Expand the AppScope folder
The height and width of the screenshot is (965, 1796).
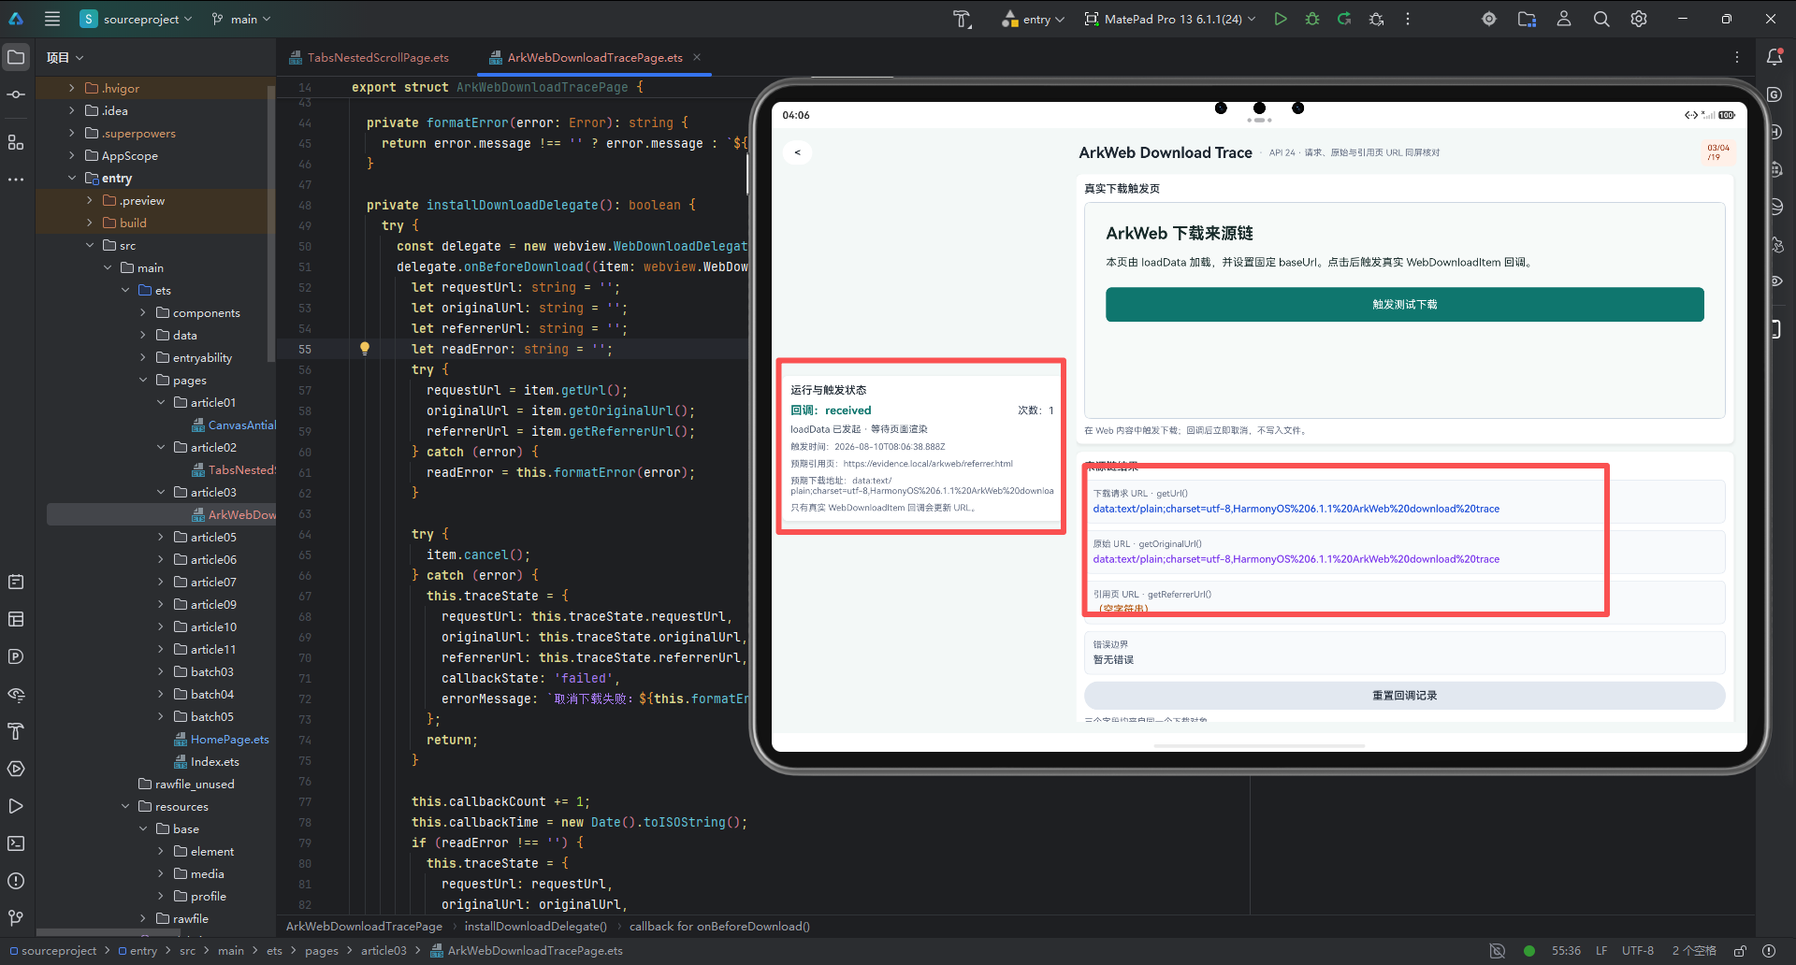point(72,155)
